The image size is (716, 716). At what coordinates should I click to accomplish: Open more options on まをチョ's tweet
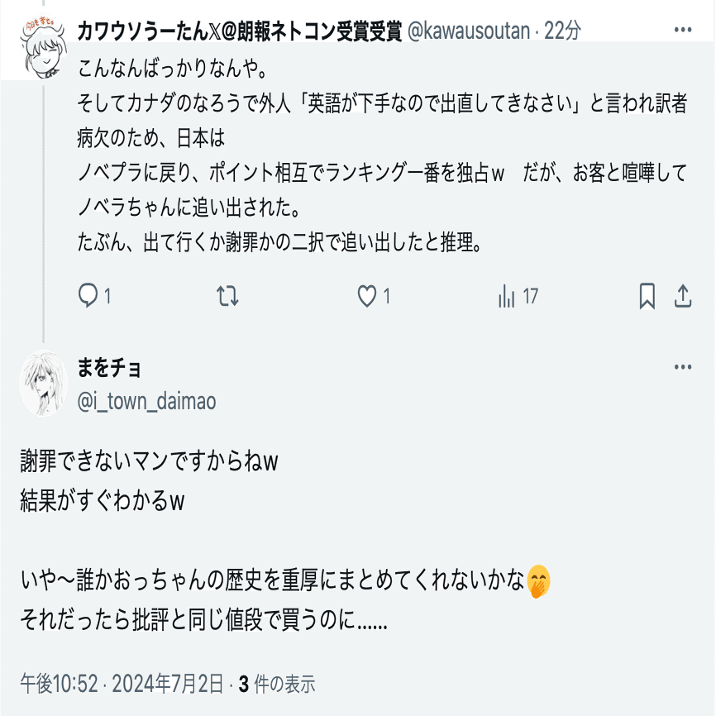point(683,368)
